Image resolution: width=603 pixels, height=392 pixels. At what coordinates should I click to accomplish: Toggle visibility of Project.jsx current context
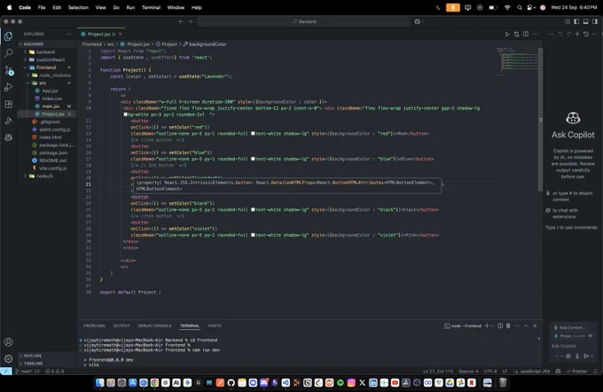click(591, 336)
